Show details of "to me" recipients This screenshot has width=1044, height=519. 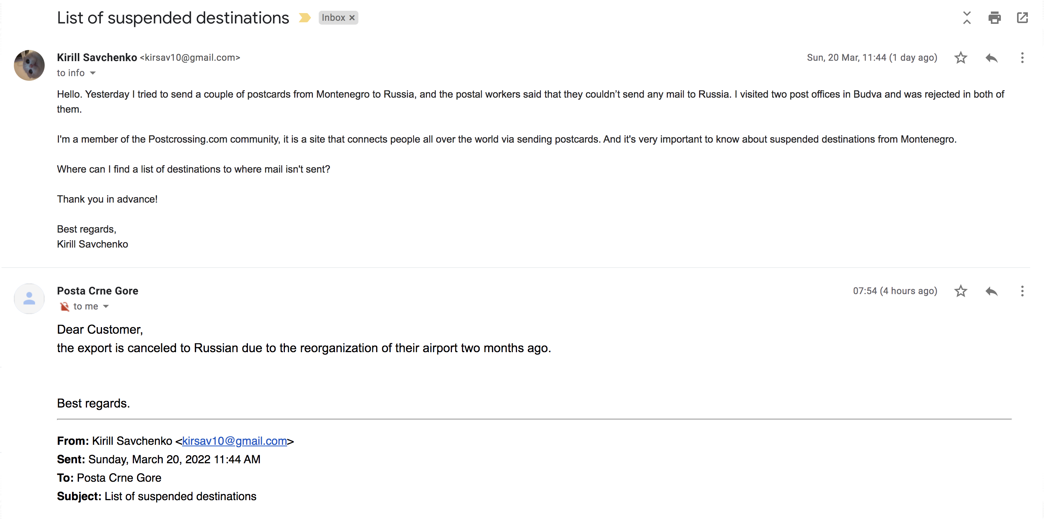[x=106, y=306]
